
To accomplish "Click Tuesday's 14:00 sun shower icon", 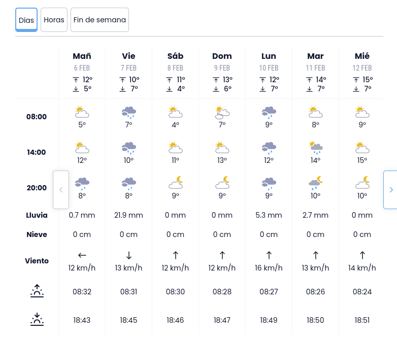I will [315, 148].
